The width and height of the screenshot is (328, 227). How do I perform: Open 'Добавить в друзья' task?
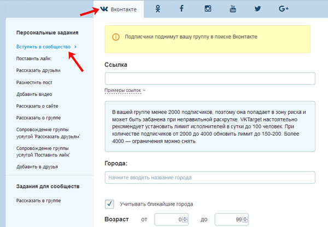(x=37, y=167)
